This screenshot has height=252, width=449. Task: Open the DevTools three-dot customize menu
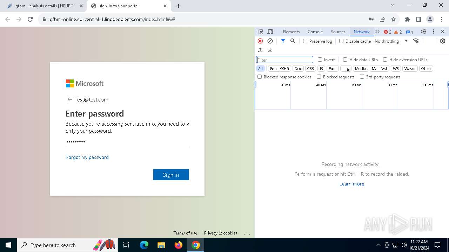coord(434,31)
